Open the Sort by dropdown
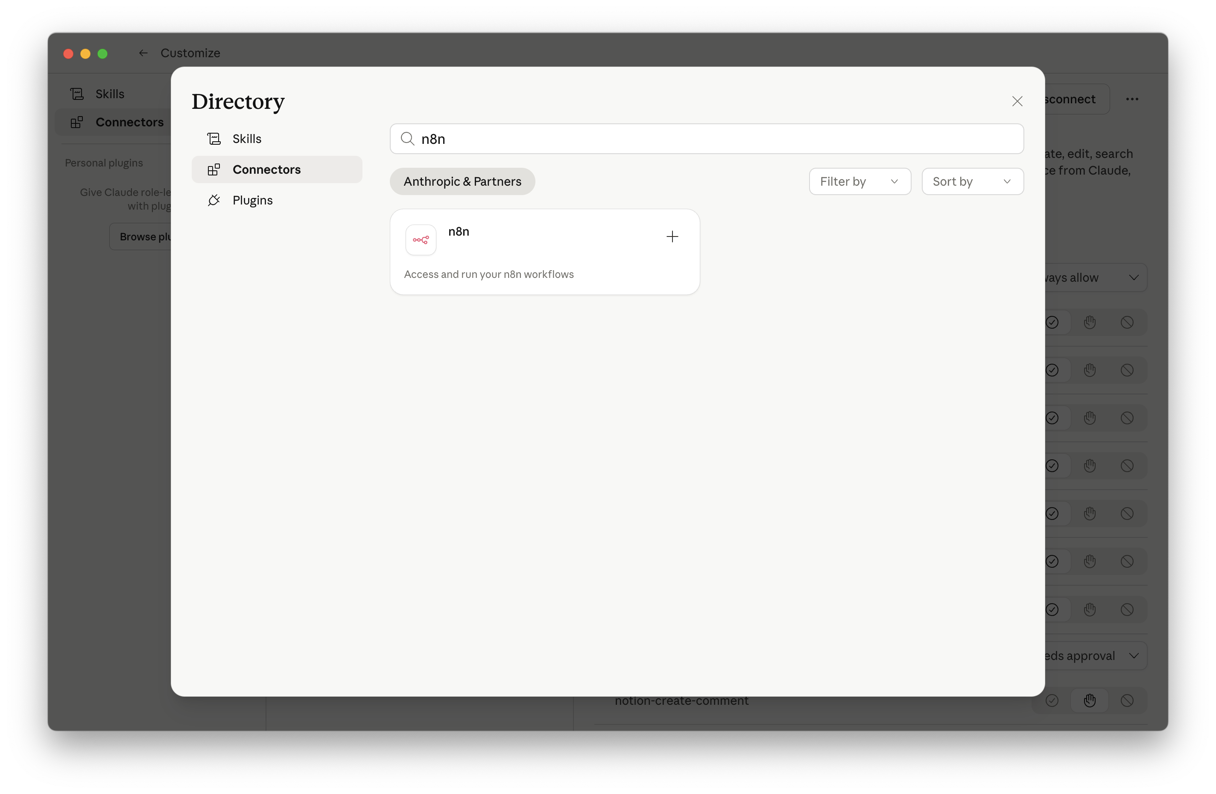The height and width of the screenshot is (794, 1216). click(972, 181)
